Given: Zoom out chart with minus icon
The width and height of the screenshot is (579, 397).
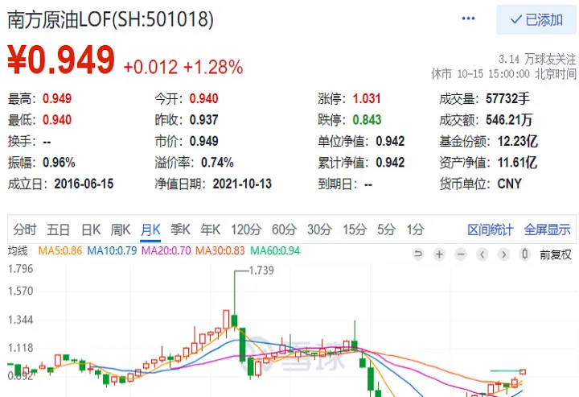Looking at the screenshot, I should pos(461,254).
